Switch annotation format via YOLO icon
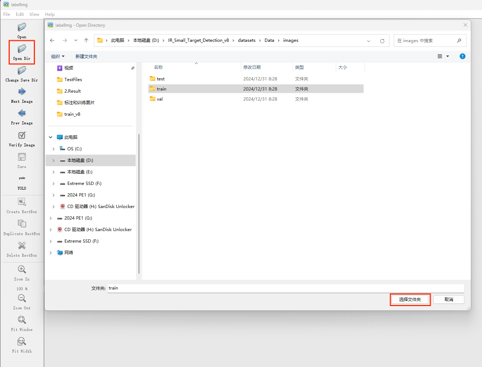Image resolution: width=482 pixels, height=367 pixels. 22,179
